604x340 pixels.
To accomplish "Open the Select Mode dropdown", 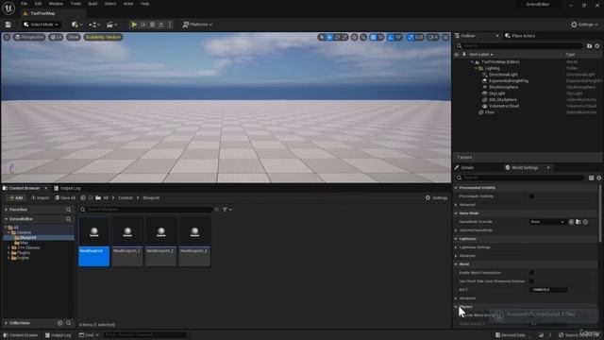I will click(x=41, y=25).
